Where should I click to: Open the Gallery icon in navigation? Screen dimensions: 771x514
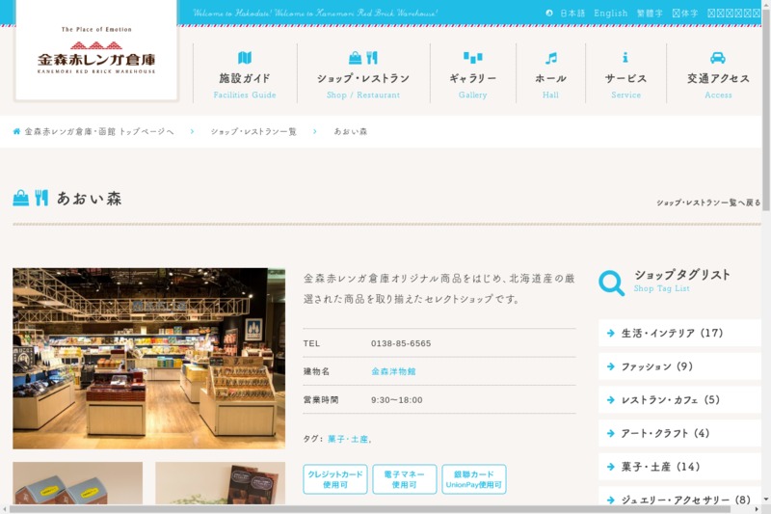[x=472, y=58]
